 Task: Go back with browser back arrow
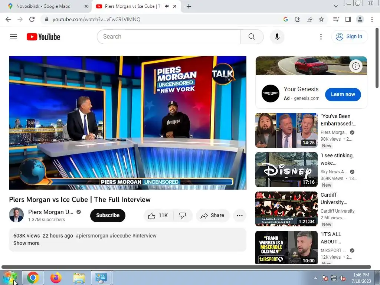8,19
